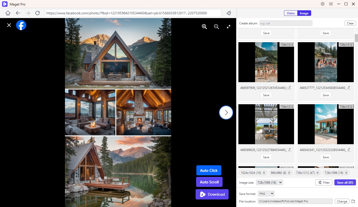358x207 pixels.
Task: Open the file location folder icon
Action: pos(353,201)
